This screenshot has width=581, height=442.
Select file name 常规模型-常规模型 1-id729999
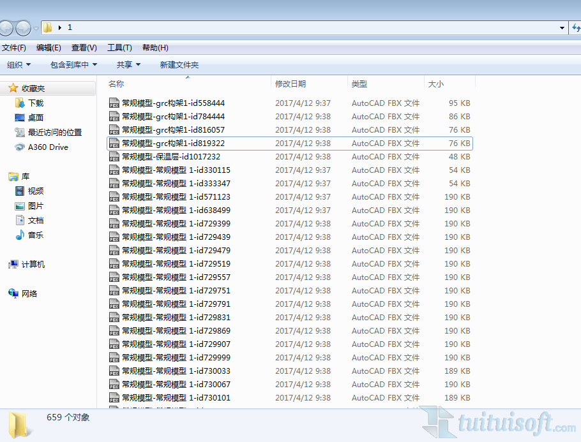(x=176, y=358)
